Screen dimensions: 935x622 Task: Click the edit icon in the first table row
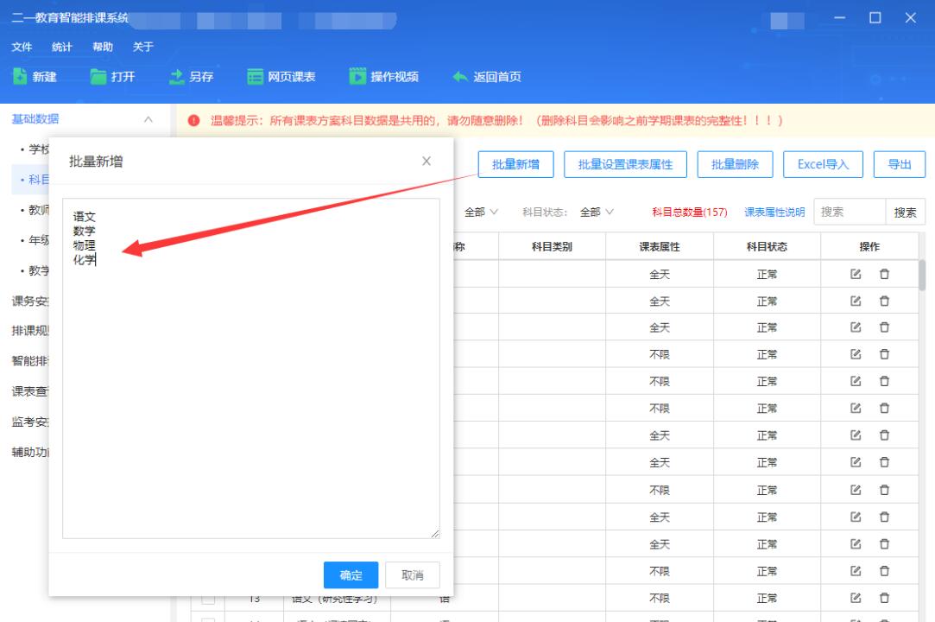point(855,274)
